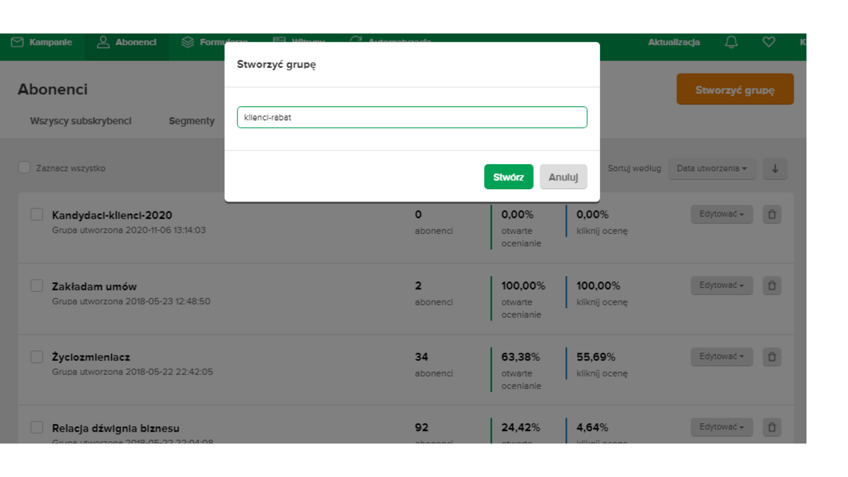
Task: Click the group name input field
Action: point(412,117)
